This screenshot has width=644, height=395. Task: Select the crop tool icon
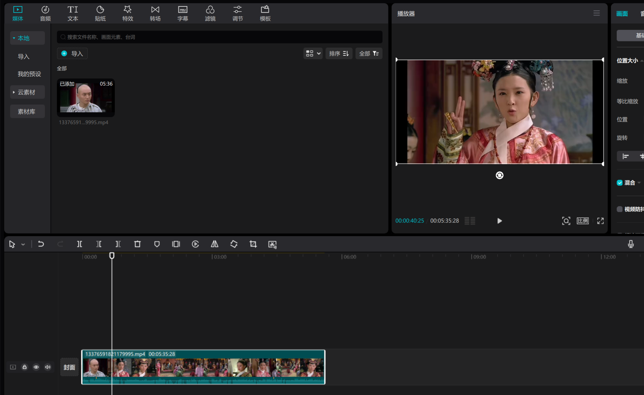pyautogui.click(x=253, y=244)
